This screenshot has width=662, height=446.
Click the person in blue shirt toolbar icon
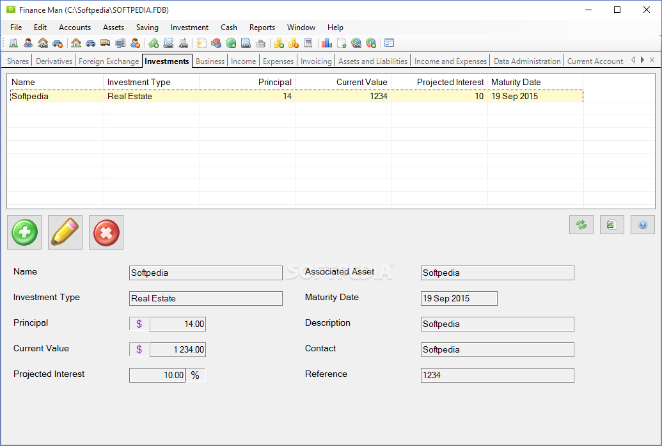[x=28, y=43]
